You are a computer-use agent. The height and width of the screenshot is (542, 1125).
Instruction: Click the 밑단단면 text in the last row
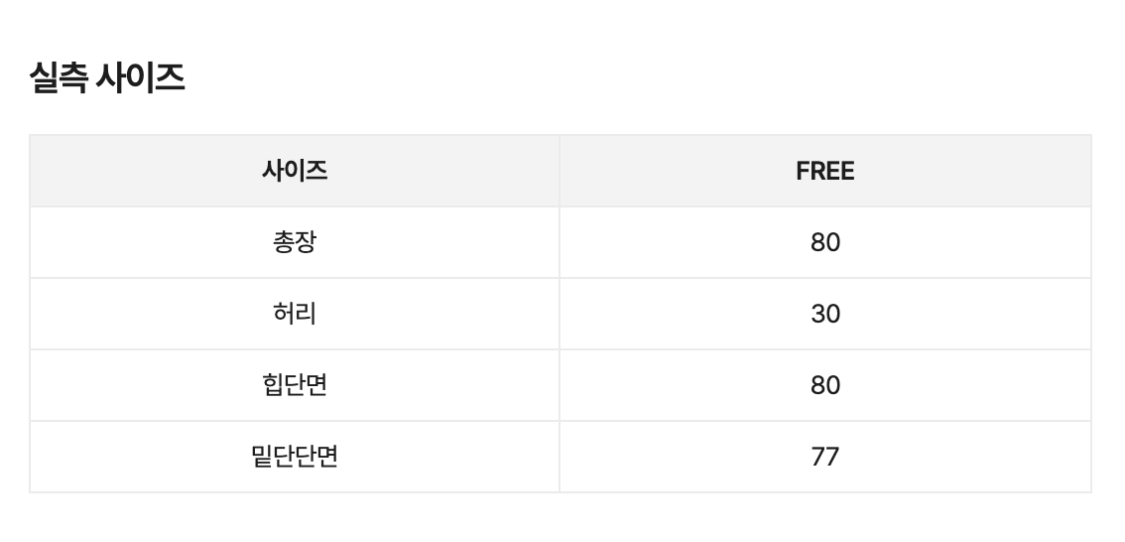tap(295, 457)
